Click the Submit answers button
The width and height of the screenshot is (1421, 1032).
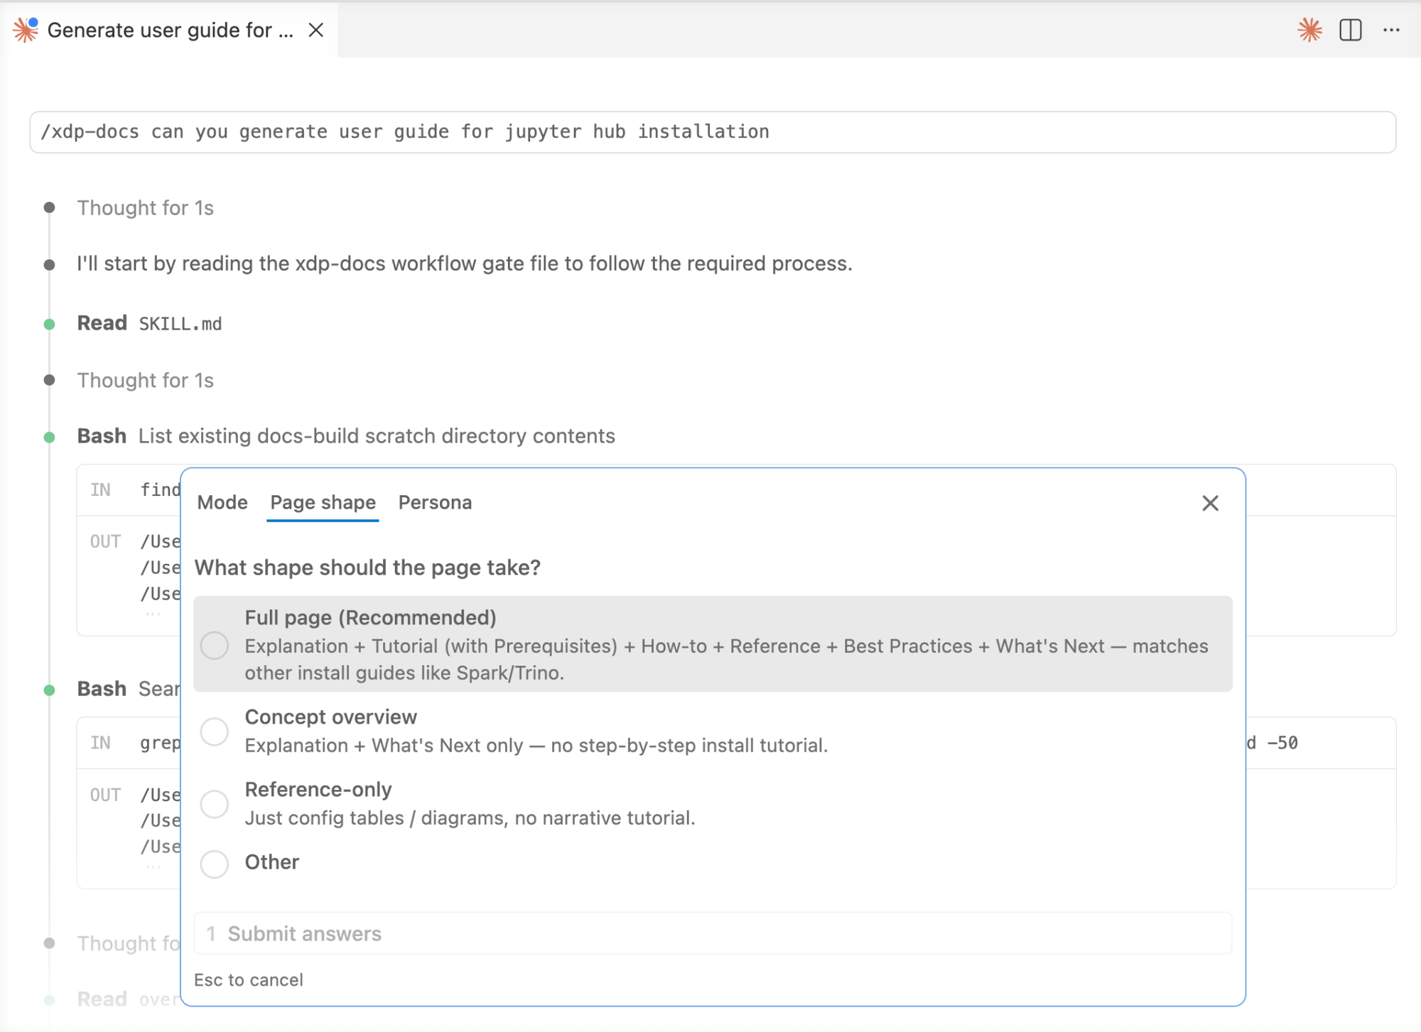(x=713, y=933)
